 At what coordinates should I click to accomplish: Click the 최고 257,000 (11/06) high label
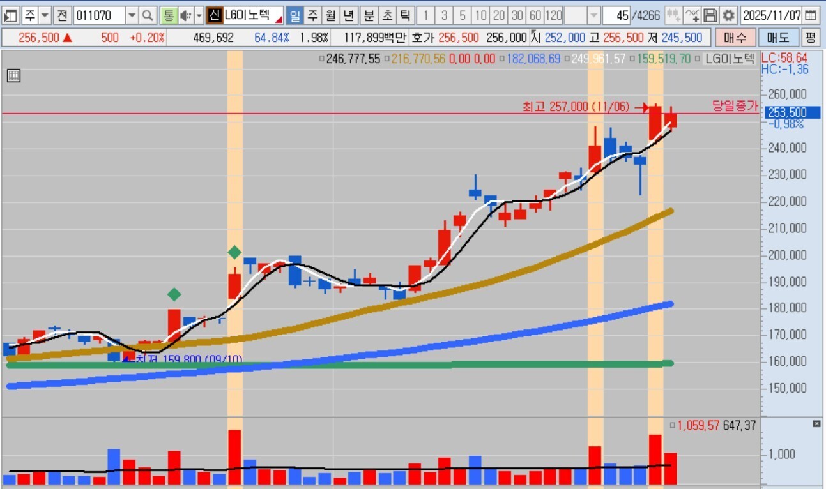click(577, 107)
